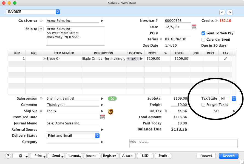Image resolution: width=244 pixels, height=164 pixels.
Task: Click the Cancel button
Action: 206,156
